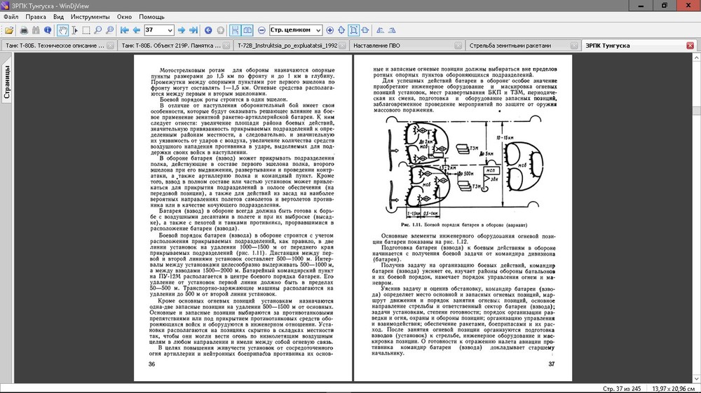Select the rectangle selection tool
The height and width of the screenshot is (393, 701).
click(86, 30)
